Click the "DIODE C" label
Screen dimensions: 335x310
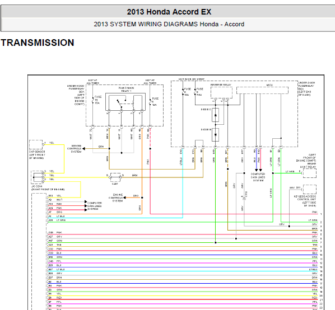tap(206, 110)
